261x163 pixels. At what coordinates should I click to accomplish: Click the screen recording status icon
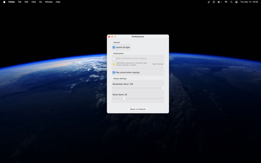tap(214, 2)
